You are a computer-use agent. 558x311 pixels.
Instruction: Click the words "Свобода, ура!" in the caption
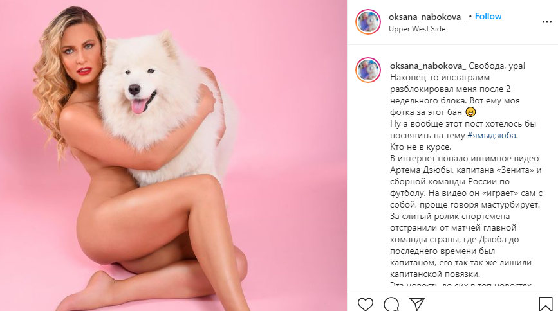point(497,66)
